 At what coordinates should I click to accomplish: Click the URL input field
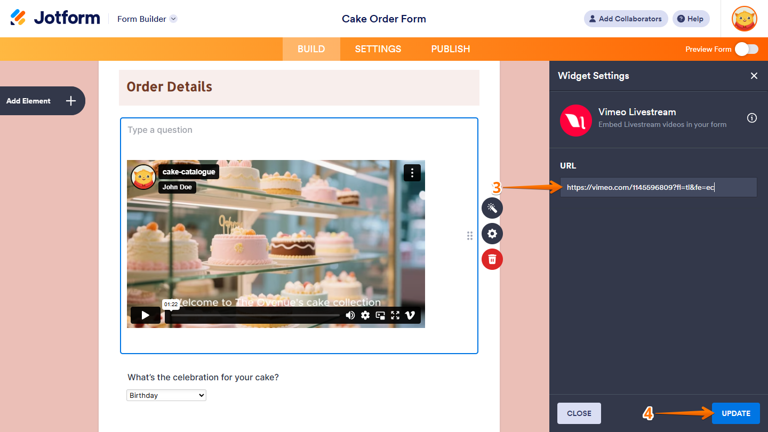pyautogui.click(x=658, y=187)
